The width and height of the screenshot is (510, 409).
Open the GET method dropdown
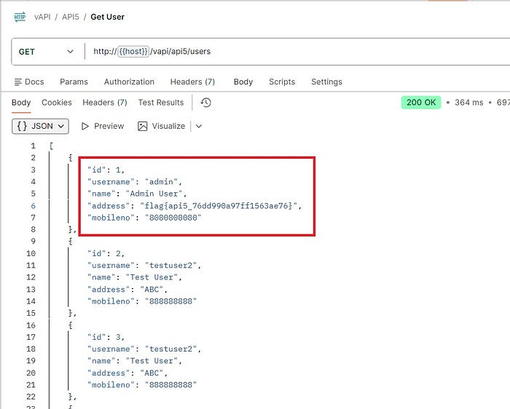pos(47,52)
